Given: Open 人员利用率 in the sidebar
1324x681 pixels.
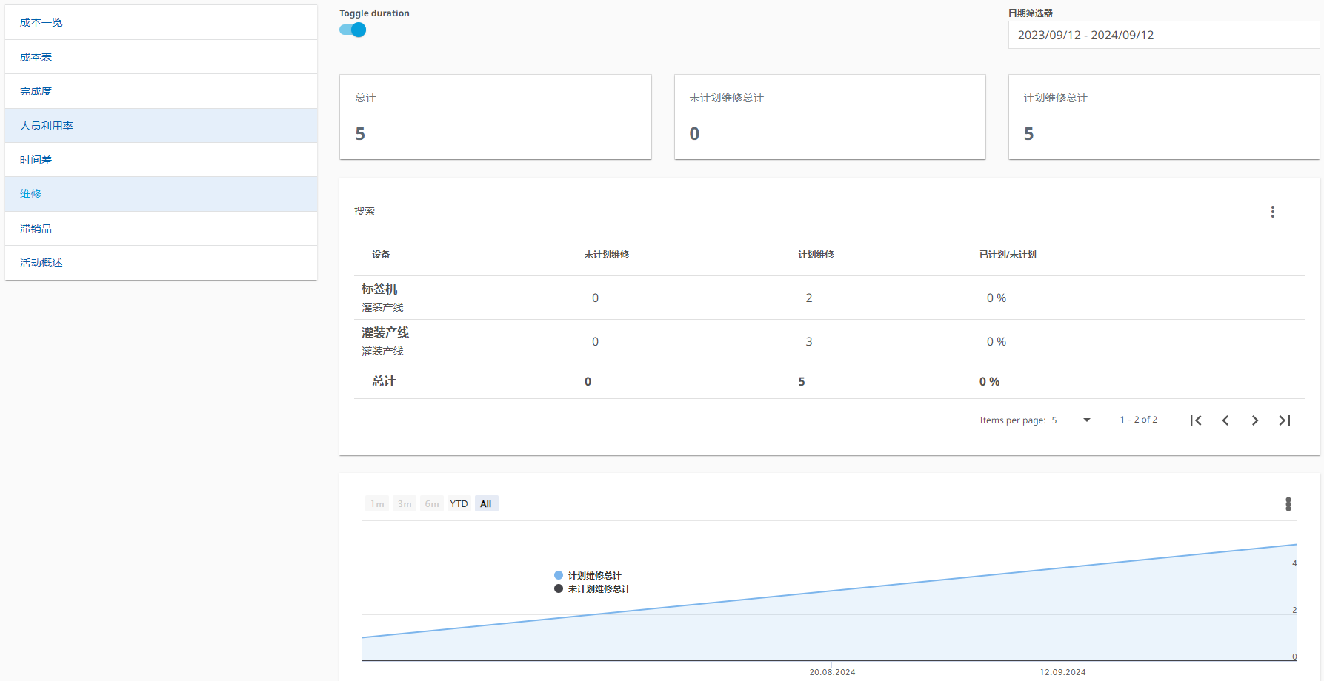Looking at the screenshot, I should click(x=47, y=126).
